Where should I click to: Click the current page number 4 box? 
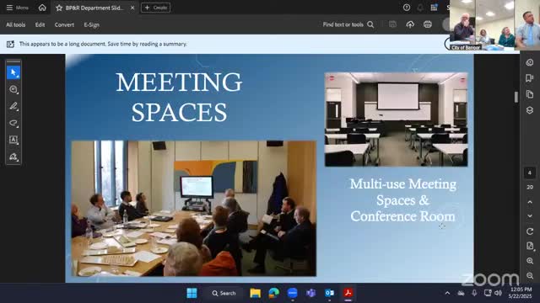click(530, 173)
